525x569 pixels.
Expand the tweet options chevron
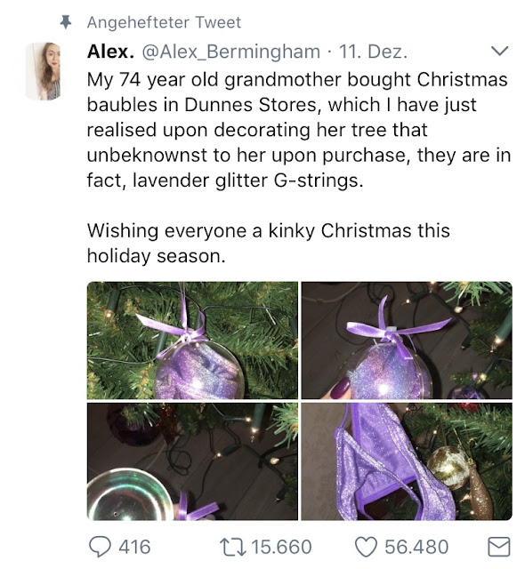click(499, 51)
